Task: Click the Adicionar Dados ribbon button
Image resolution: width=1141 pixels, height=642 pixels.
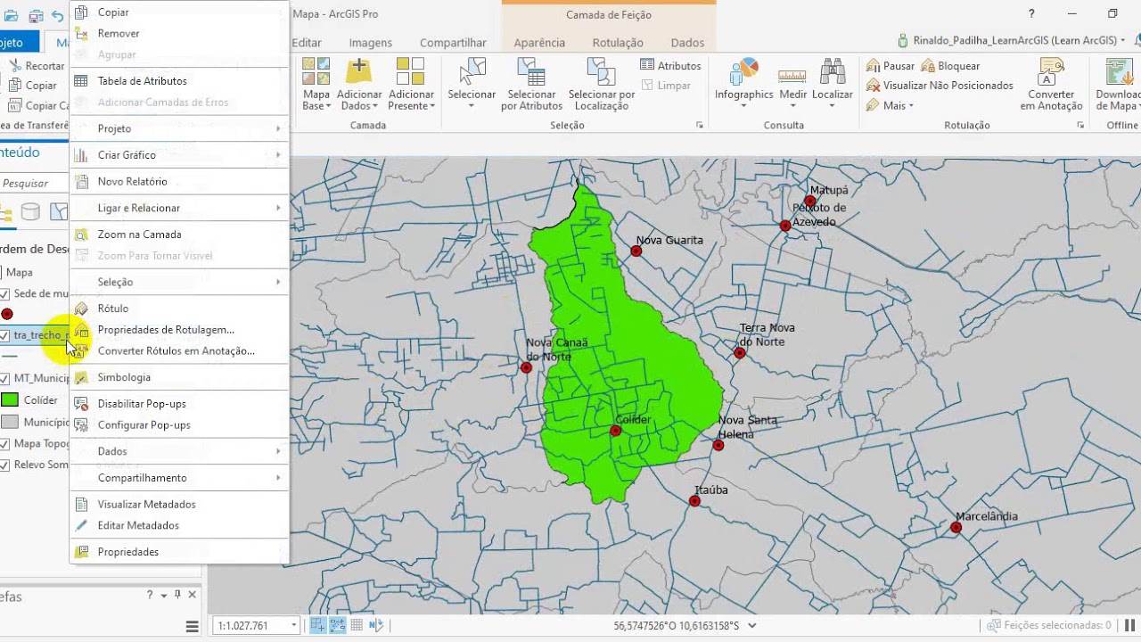Action: click(358, 84)
